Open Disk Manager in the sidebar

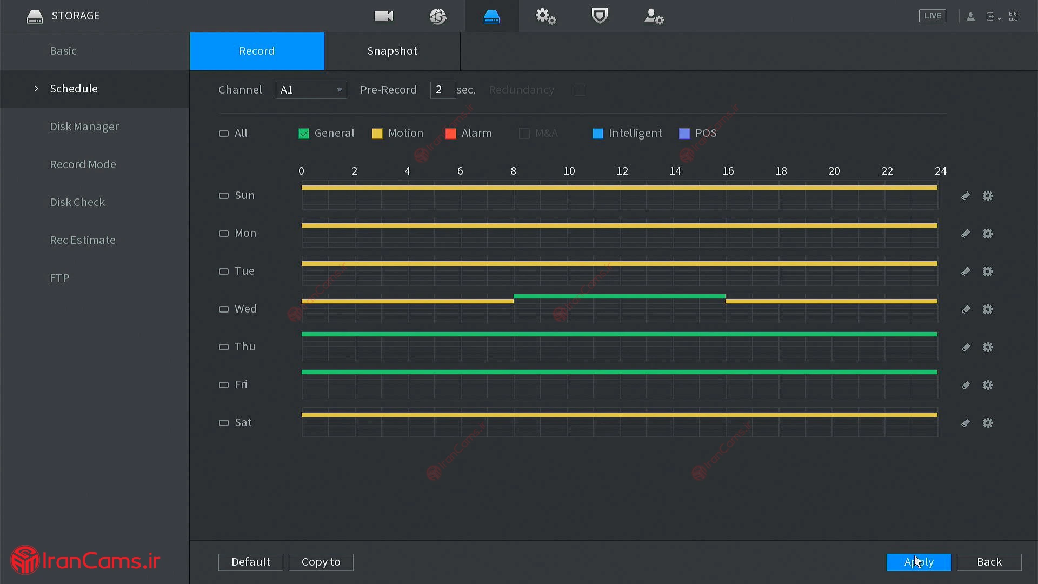click(84, 127)
